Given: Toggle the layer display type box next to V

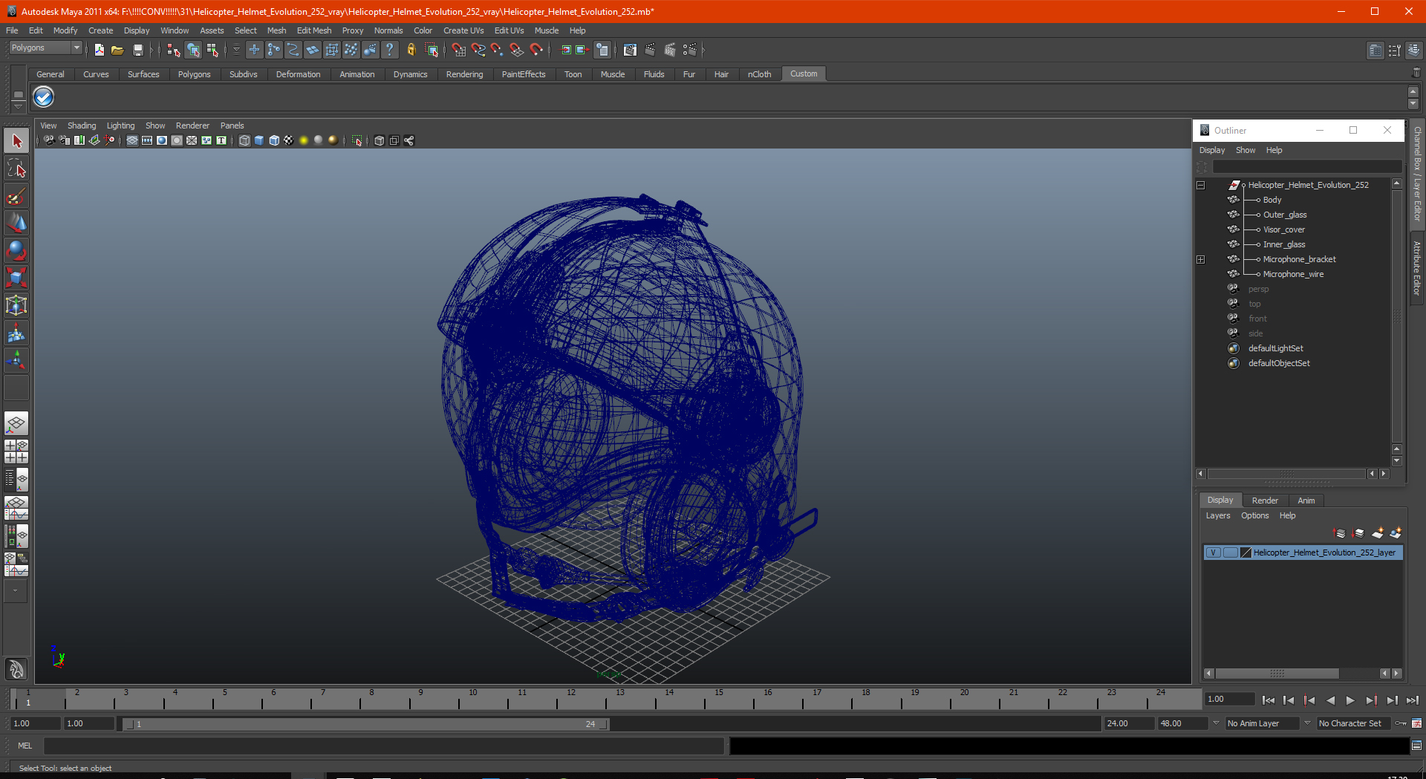Looking at the screenshot, I should (1230, 553).
